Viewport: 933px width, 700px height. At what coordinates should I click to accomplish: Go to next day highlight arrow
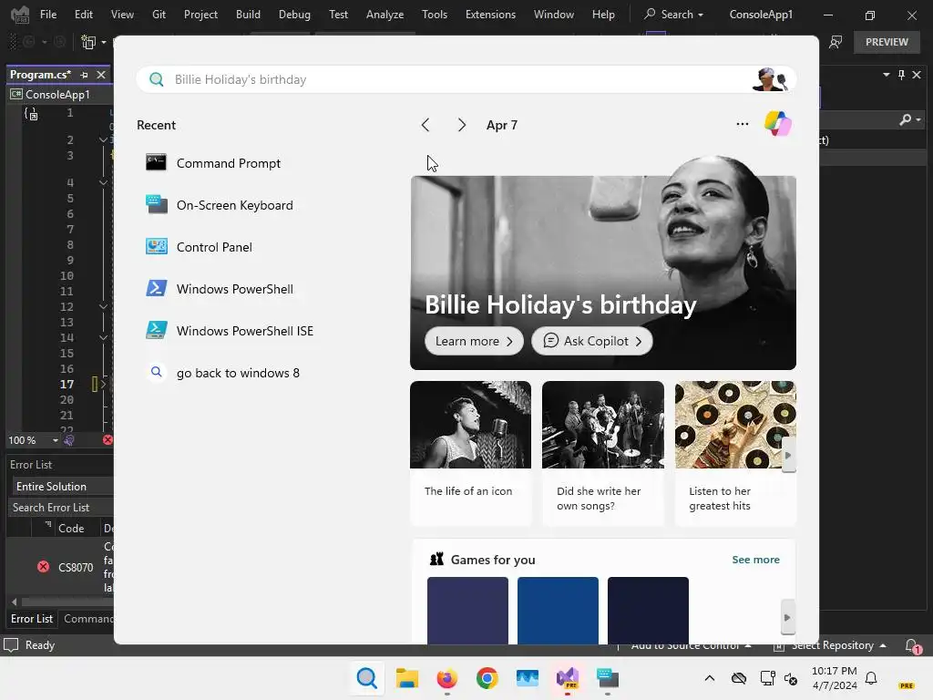pos(462,125)
